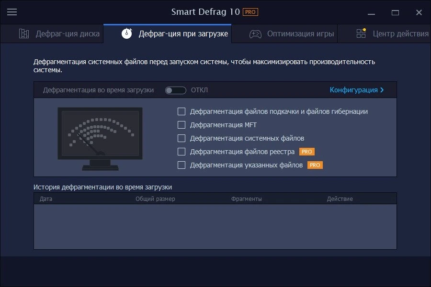Click chevron arrow beside Конфигурация

click(x=382, y=90)
